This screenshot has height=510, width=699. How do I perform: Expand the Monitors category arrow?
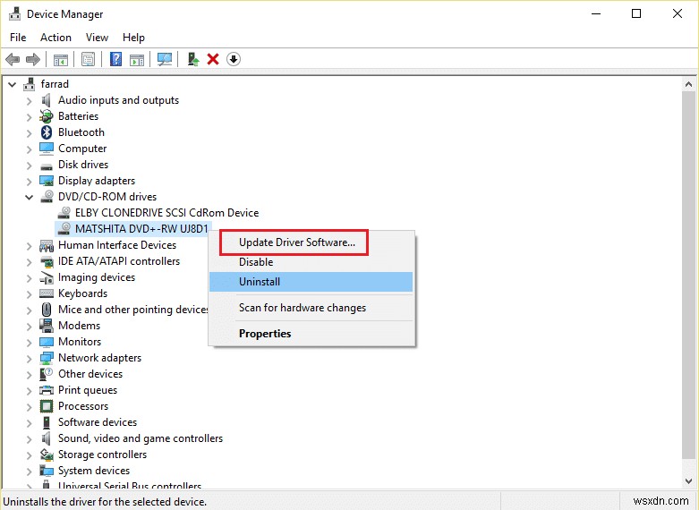[29, 343]
